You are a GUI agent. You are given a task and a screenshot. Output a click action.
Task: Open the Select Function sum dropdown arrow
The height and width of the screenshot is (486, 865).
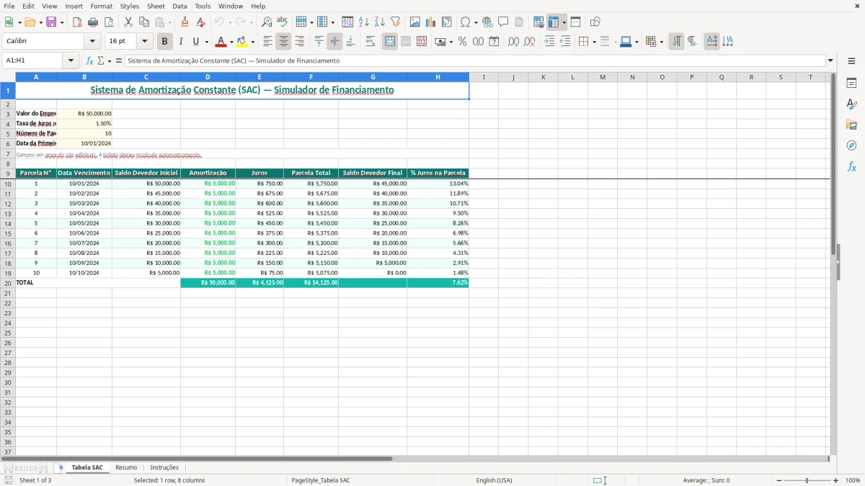(x=110, y=61)
